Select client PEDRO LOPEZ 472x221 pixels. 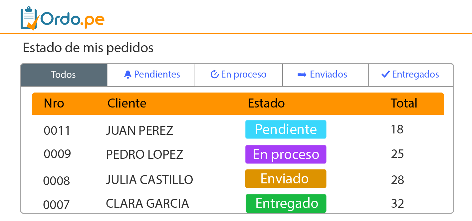[144, 154]
